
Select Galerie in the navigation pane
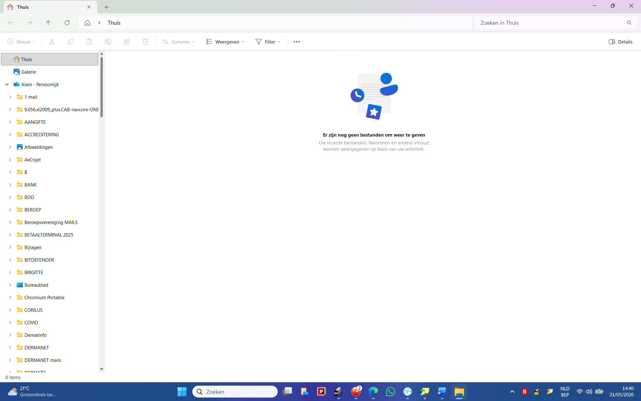(50, 72)
